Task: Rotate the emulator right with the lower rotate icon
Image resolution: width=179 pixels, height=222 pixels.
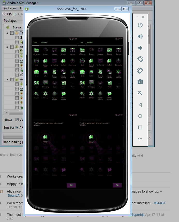Action: click(x=140, y=71)
